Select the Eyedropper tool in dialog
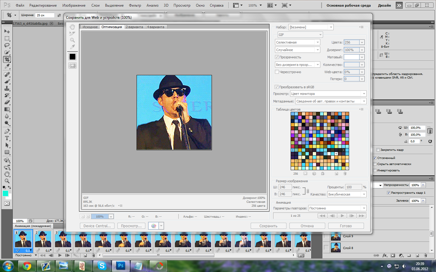The image size is (436, 272). pos(72,47)
